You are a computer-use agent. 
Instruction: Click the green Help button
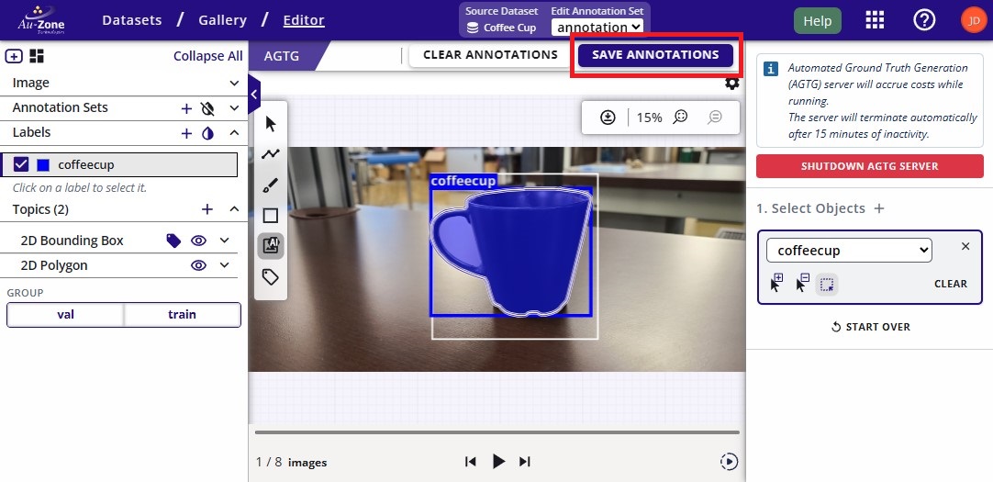[817, 21]
